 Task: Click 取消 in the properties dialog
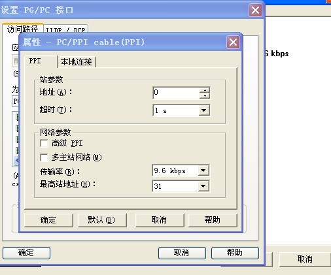coord(160,220)
